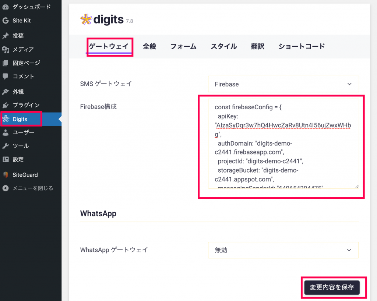This screenshot has width=377, height=301.
Task: Click the Users (ユーザー) person icon
Action: click(x=6, y=132)
